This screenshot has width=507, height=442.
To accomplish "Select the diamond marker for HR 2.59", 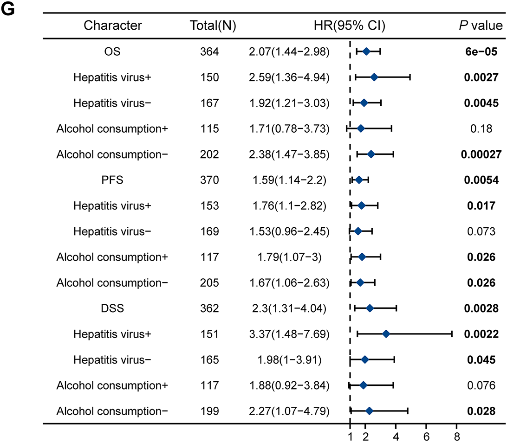I will [x=374, y=77].
